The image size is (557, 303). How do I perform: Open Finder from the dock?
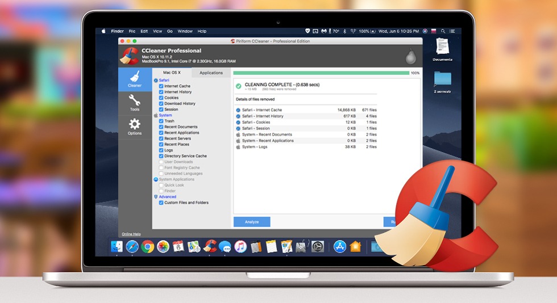117,246
